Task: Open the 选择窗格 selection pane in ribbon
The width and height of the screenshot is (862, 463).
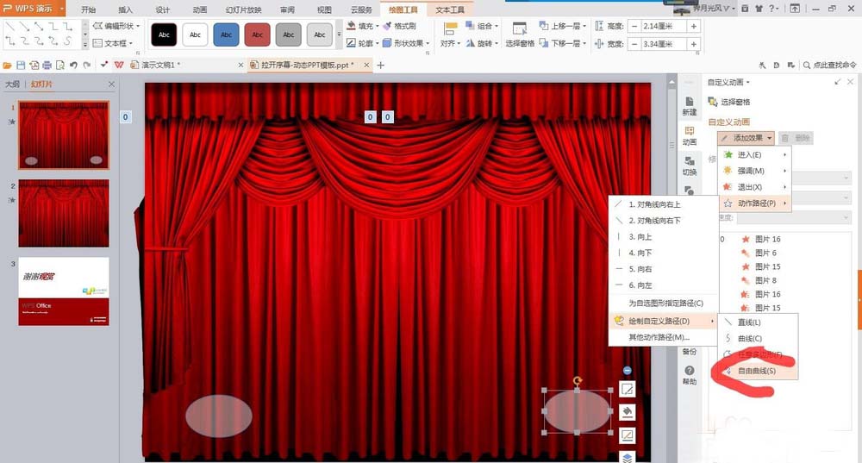Action: click(519, 34)
